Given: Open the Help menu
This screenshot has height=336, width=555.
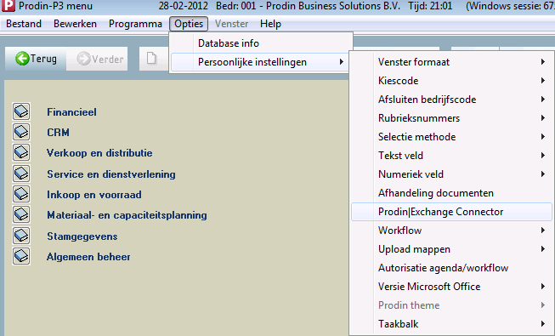Looking at the screenshot, I should click(x=270, y=24).
